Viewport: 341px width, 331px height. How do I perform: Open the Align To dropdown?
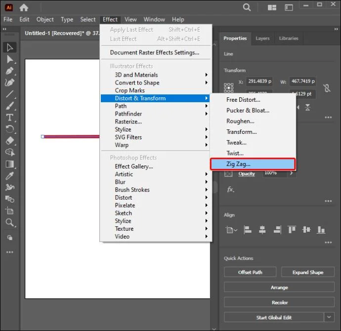231,230
